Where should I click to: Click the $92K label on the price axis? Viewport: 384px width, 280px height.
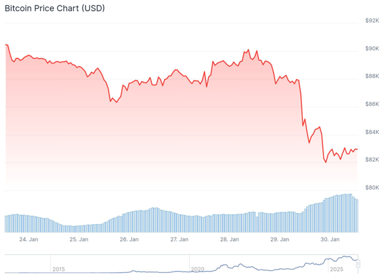[x=372, y=21]
